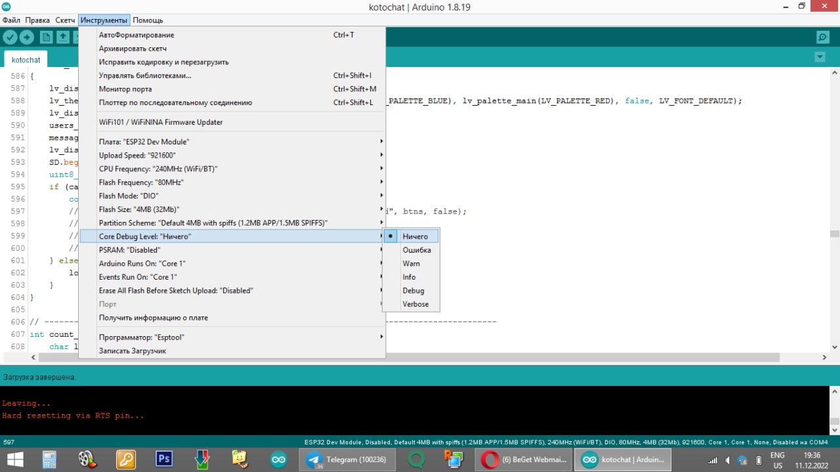Open the orange key app in taskbar

[x=125, y=458]
